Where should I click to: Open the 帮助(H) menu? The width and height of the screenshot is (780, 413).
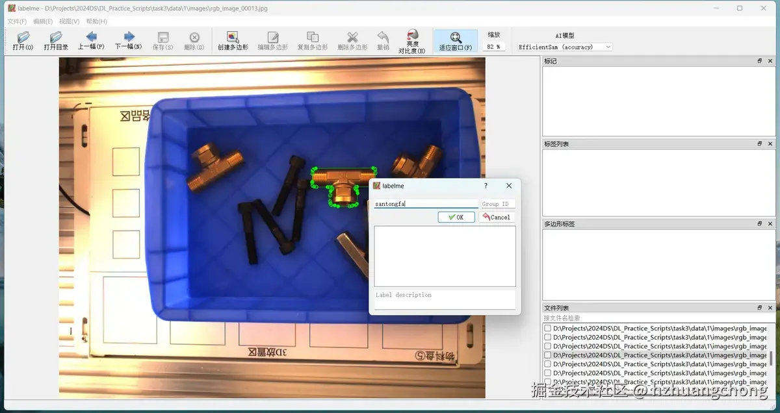pos(96,21)
